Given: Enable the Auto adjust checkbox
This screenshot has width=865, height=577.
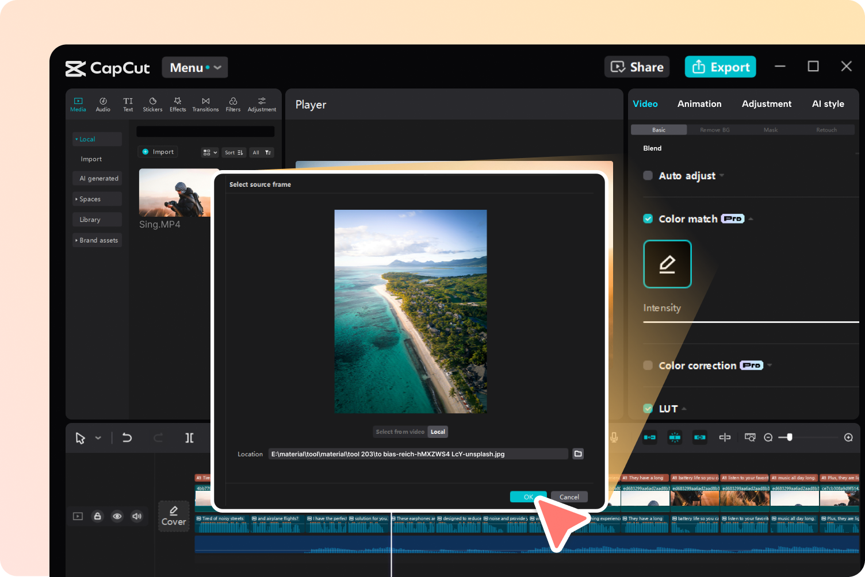Looking at the screenshot, I should pos(648,175).
